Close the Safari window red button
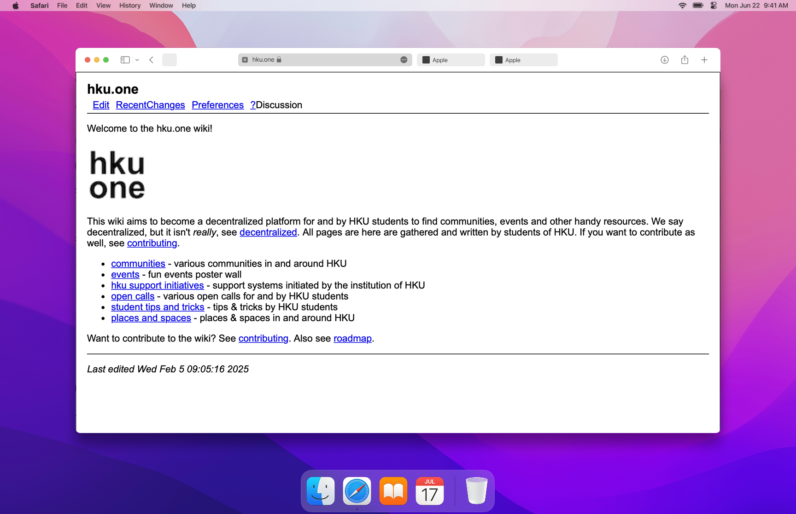The height and width of the screenshot is (514, 796). tap(88, 60)
